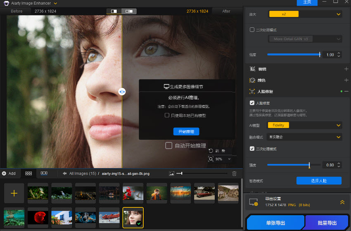Viewport: 351px width, 231px height.
Task: Uncheck the lower 二次处理模式 checkbox
Action: point(252,149)
